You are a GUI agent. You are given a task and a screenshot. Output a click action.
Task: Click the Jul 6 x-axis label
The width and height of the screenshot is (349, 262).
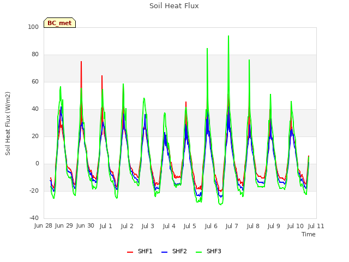tap(211, 226)
